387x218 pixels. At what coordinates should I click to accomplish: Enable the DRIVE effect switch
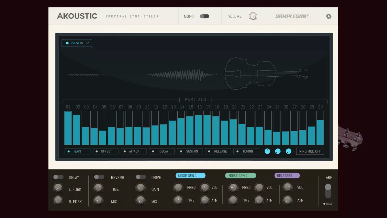click(x=141, y=177)
